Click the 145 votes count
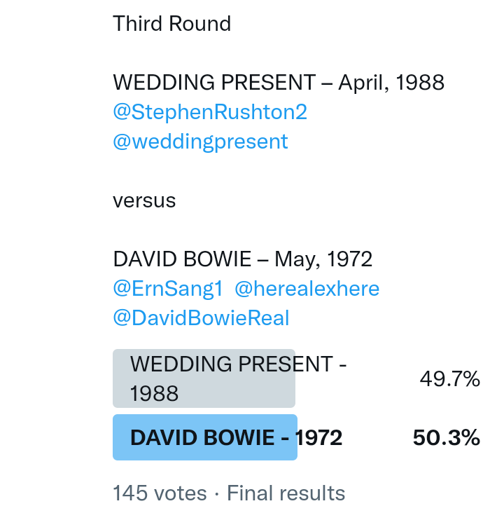Screen dimensions: 504x513 tap(160, 493)
